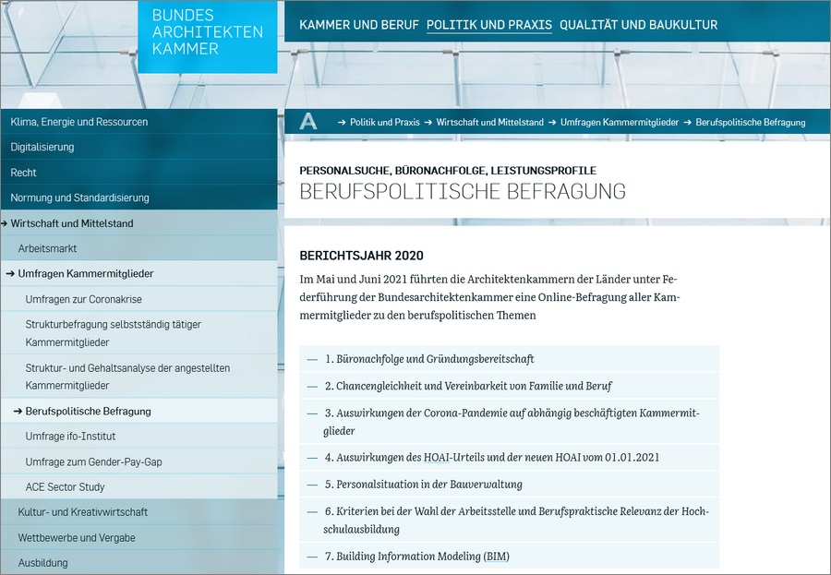
Task: Open Ausbildung in sidebar
Action: (x=138, y=562)
